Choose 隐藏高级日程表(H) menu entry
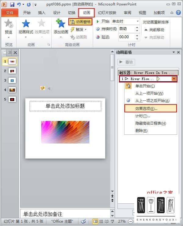183x226 pixels. (151, 123)
